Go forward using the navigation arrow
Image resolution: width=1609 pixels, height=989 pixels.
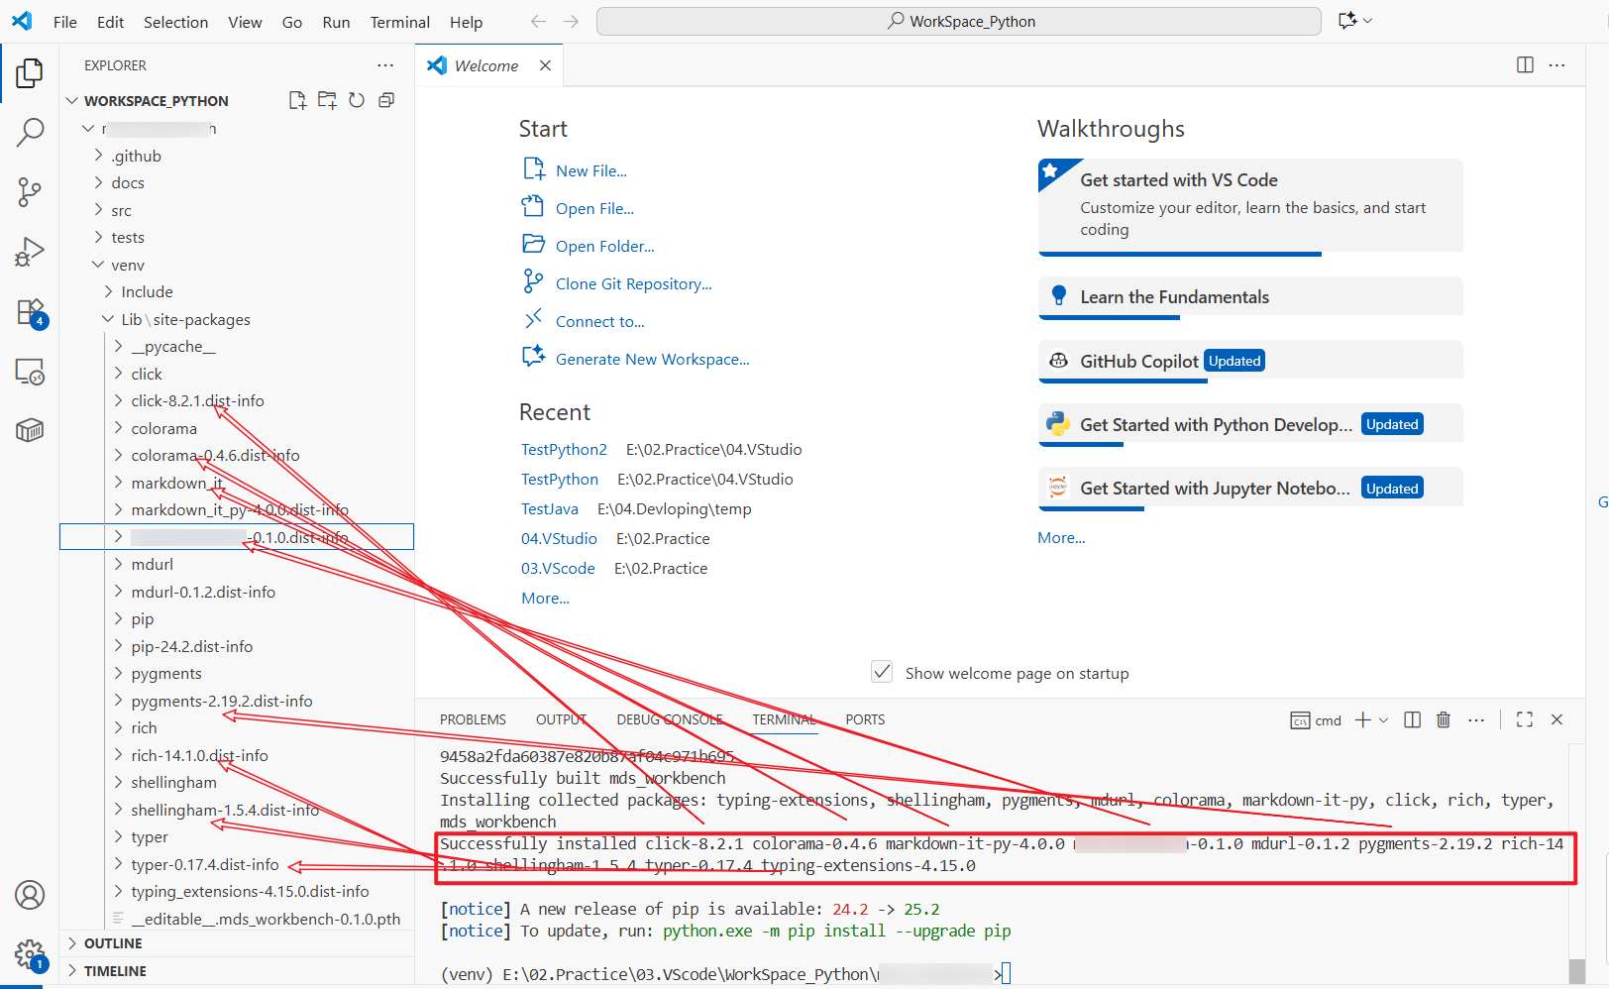(x=571, y=22)
